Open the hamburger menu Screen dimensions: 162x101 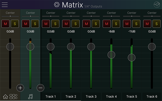click(x=5, y=5)
